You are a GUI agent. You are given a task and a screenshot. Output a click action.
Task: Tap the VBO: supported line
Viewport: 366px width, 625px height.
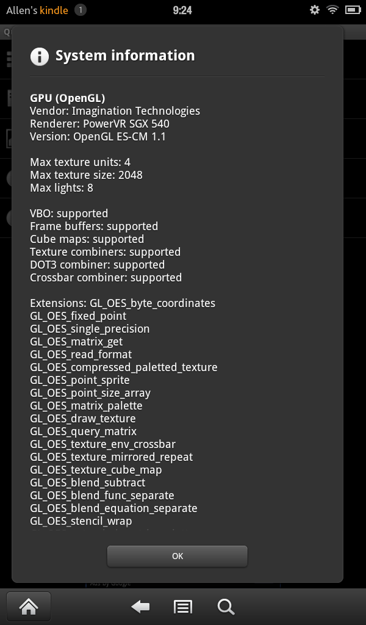69,213
